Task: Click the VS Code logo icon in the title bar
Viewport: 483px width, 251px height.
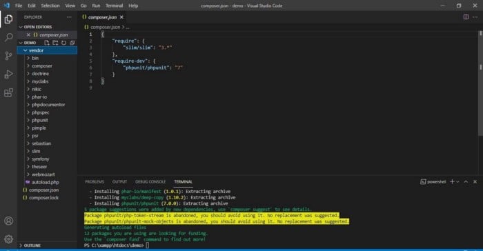Action: click(6, 6)
